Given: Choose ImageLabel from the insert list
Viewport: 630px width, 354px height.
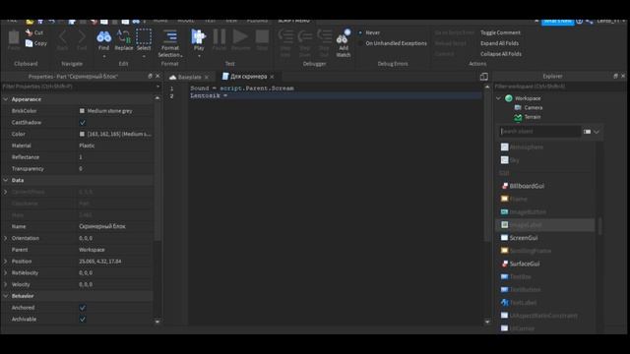Looking at the screenshot, I should click(x=526, y=225).
